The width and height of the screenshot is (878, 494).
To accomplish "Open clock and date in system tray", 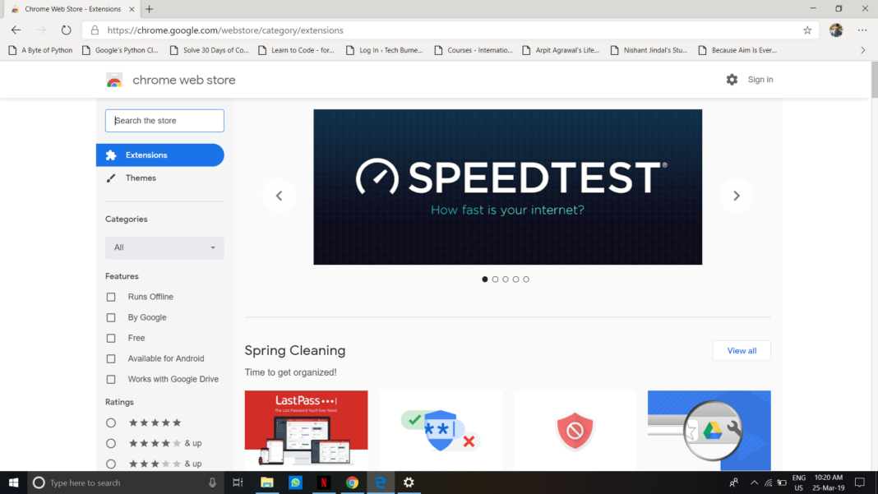I will point(828,482).
